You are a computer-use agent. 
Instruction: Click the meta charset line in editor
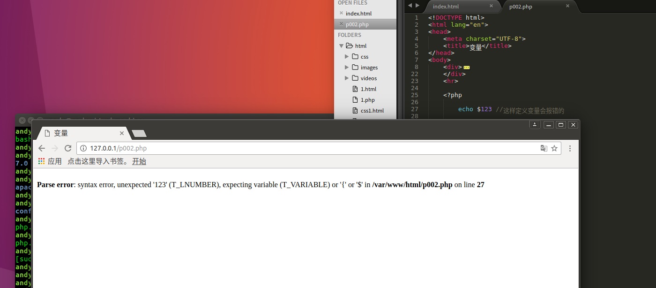(485, 39)
